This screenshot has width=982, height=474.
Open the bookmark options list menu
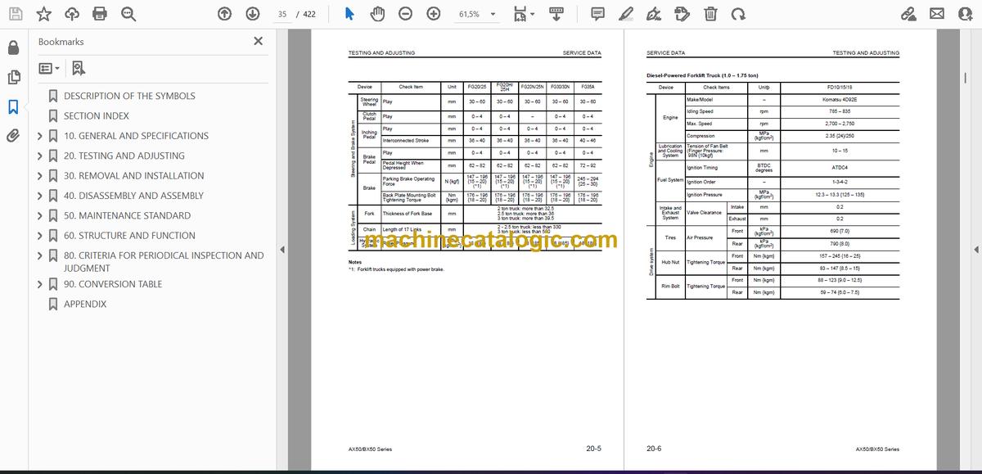coord(48,69)
